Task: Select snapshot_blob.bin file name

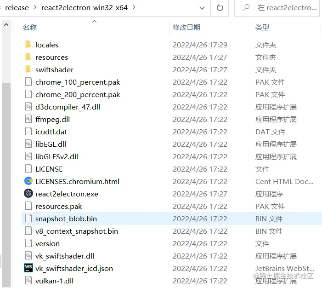Action: click(x=66, y=219)
